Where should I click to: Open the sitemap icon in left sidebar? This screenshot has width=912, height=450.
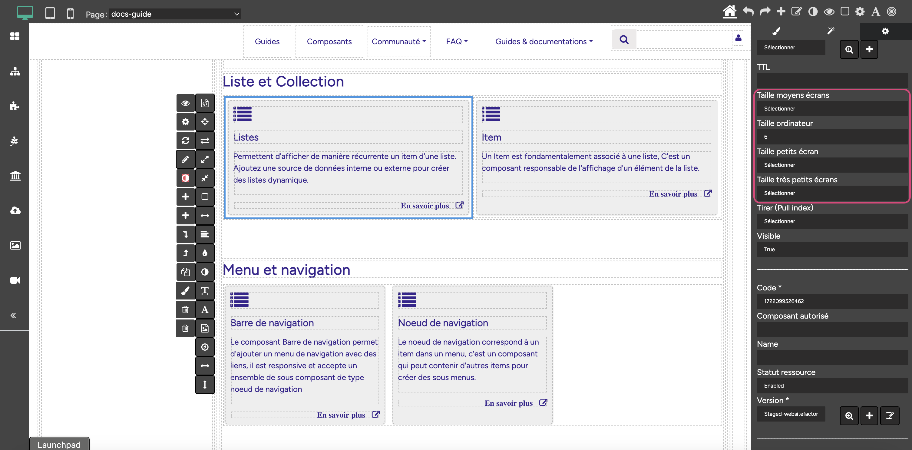click(15, 71)
